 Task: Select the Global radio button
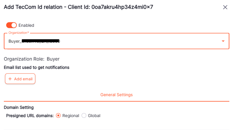(x=84, y=116)
